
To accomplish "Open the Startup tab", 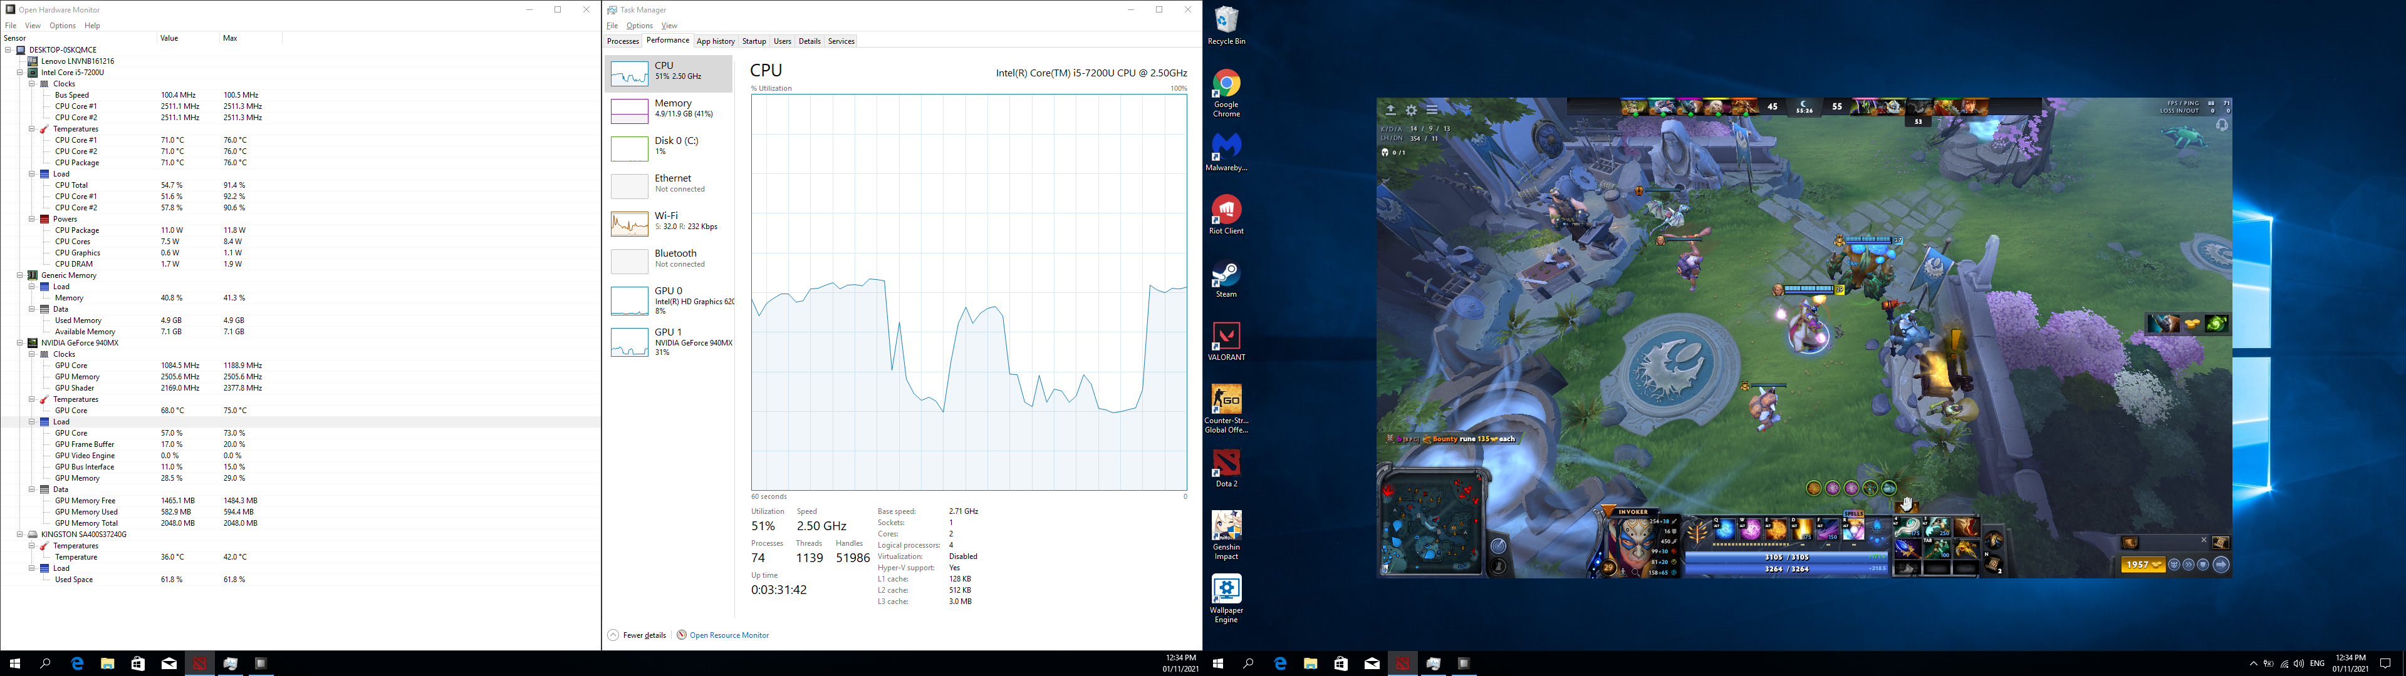I will tap(754, 41).
